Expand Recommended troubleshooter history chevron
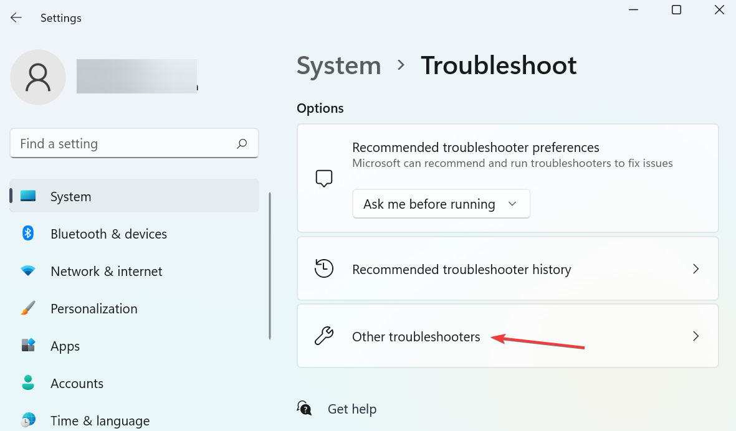 click(x=696, y=269)
